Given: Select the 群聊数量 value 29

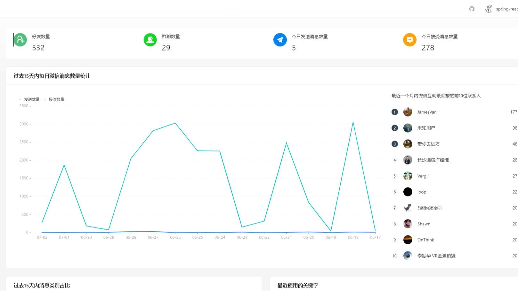Looking at the screenshot, I should (166, 48).
